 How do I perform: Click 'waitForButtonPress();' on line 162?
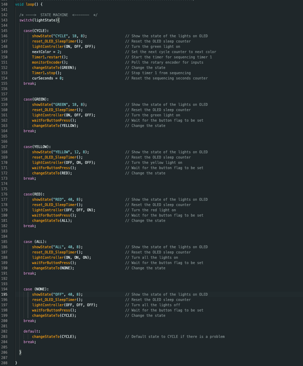click(54, 121)
